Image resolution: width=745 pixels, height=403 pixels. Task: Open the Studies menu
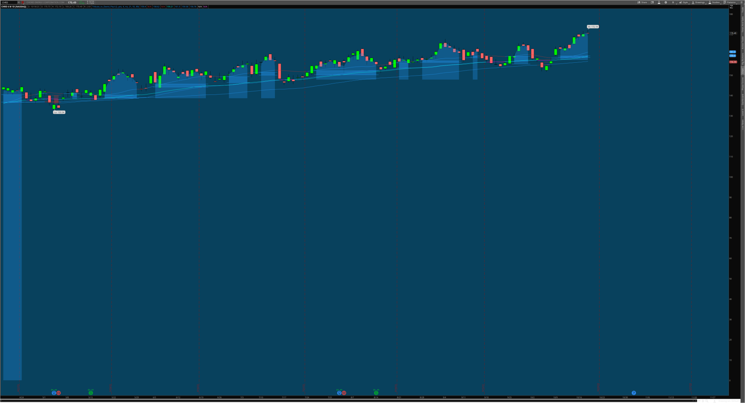click(x=714, y=2)
